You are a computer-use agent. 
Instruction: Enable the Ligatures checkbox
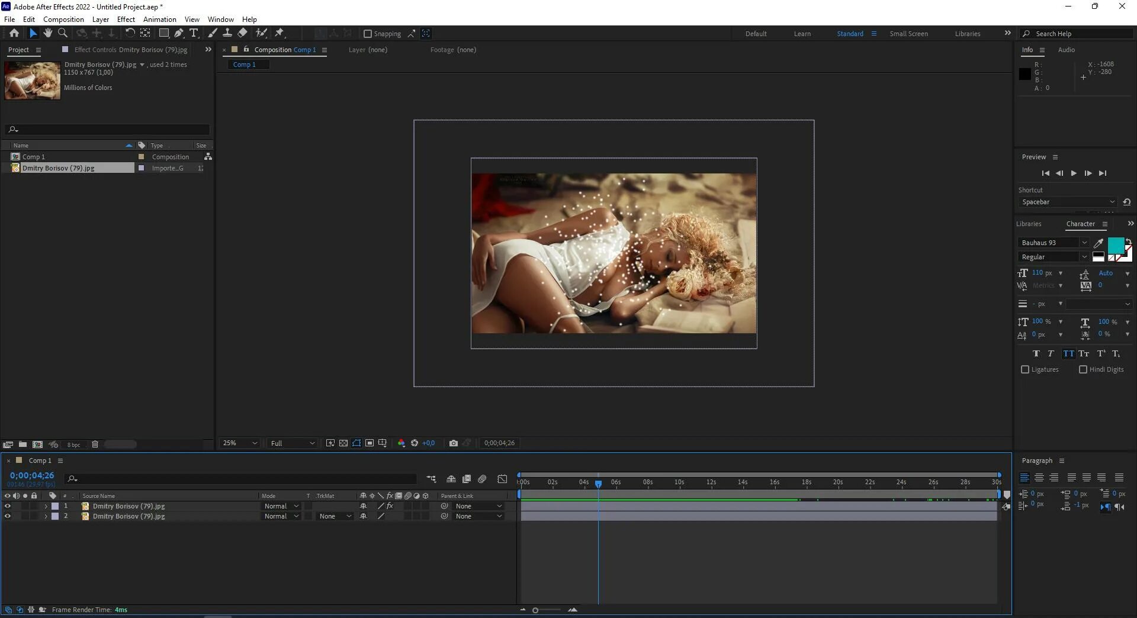(1025, 369)
